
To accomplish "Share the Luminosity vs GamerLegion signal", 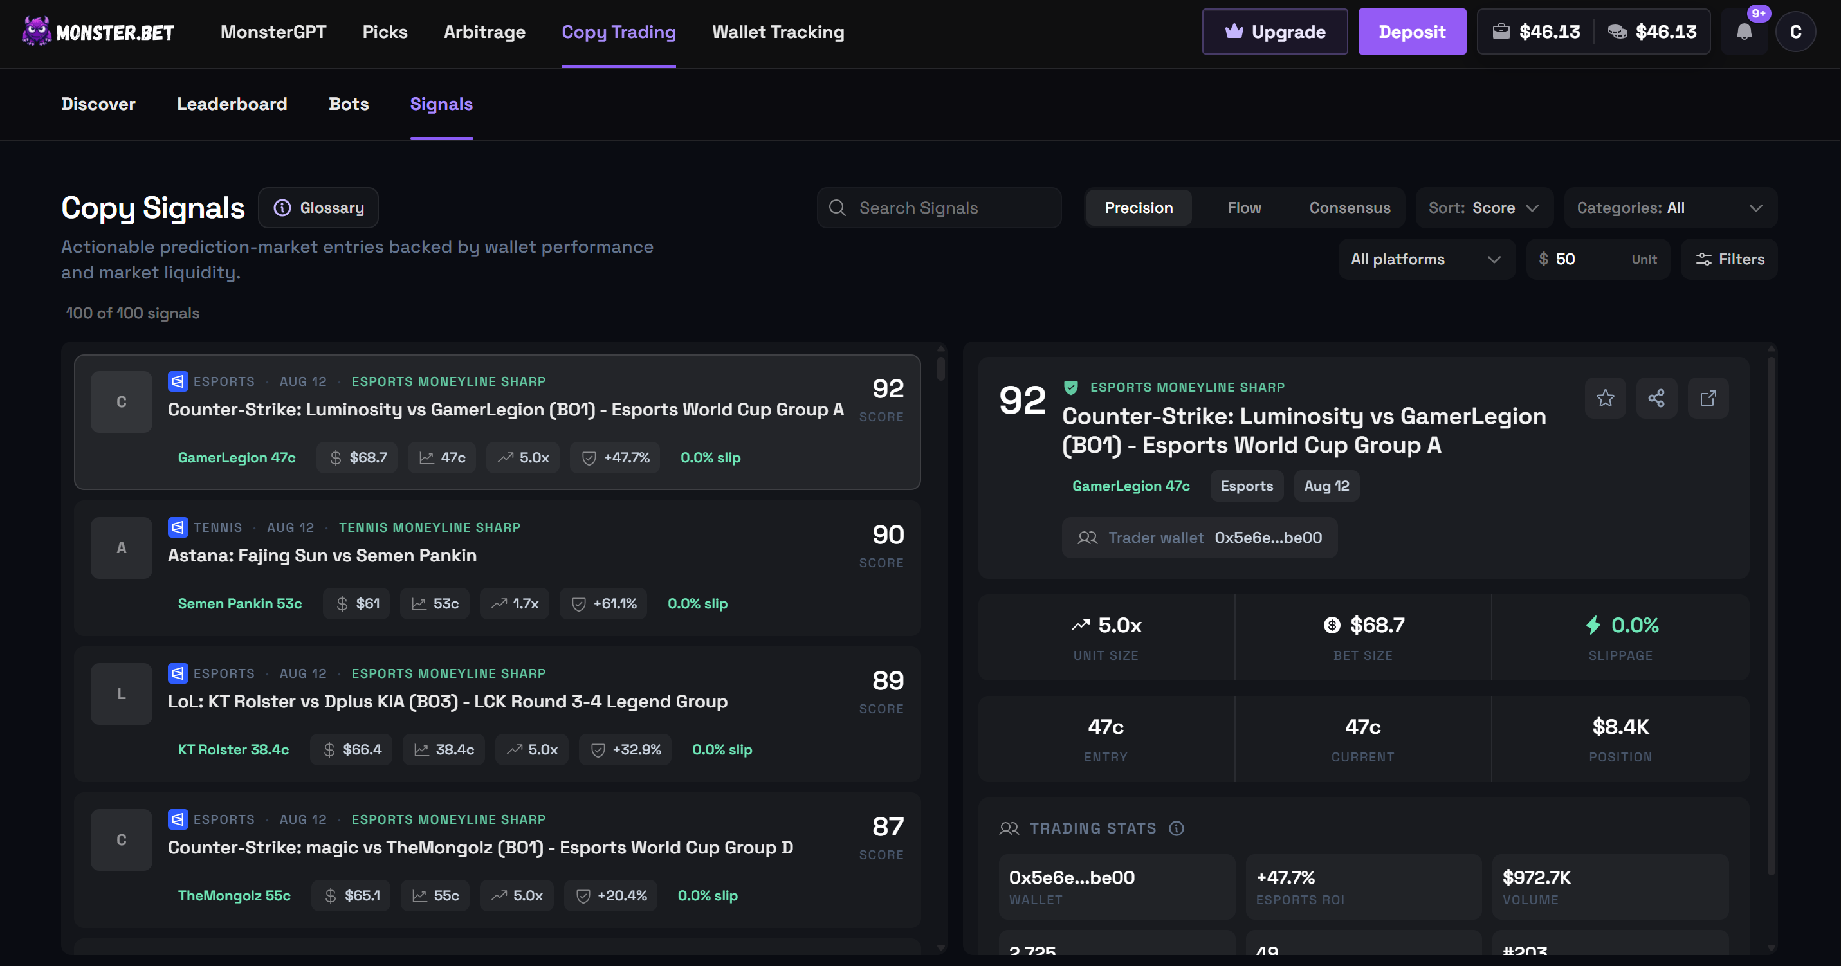I will point(1656,398).
